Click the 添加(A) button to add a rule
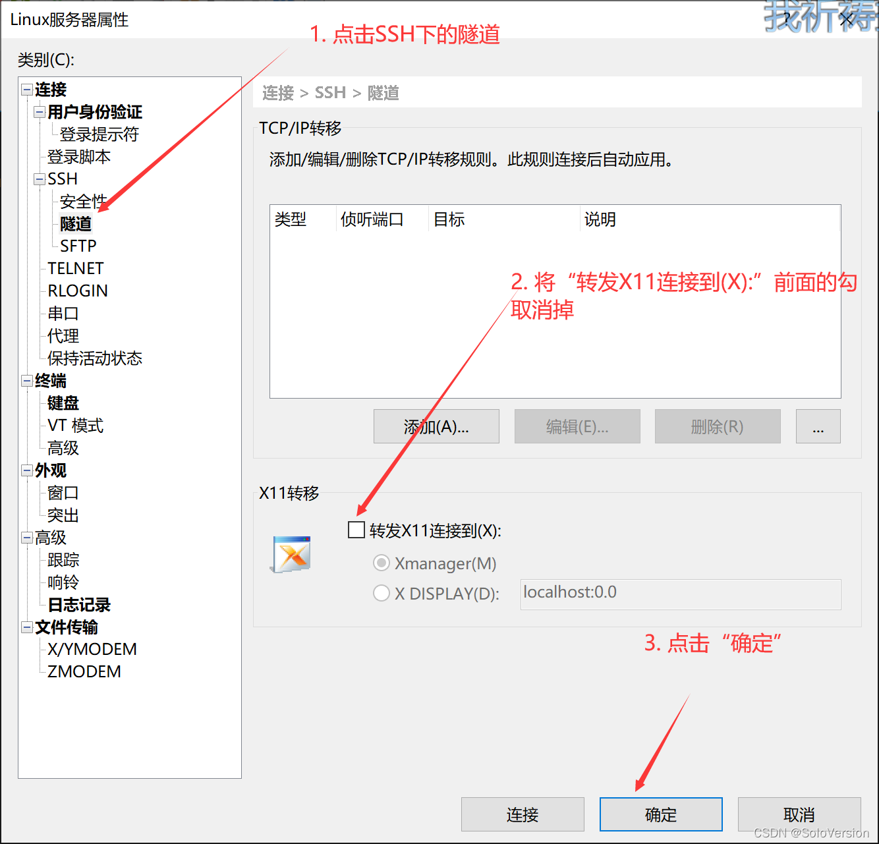 (436, 426)
